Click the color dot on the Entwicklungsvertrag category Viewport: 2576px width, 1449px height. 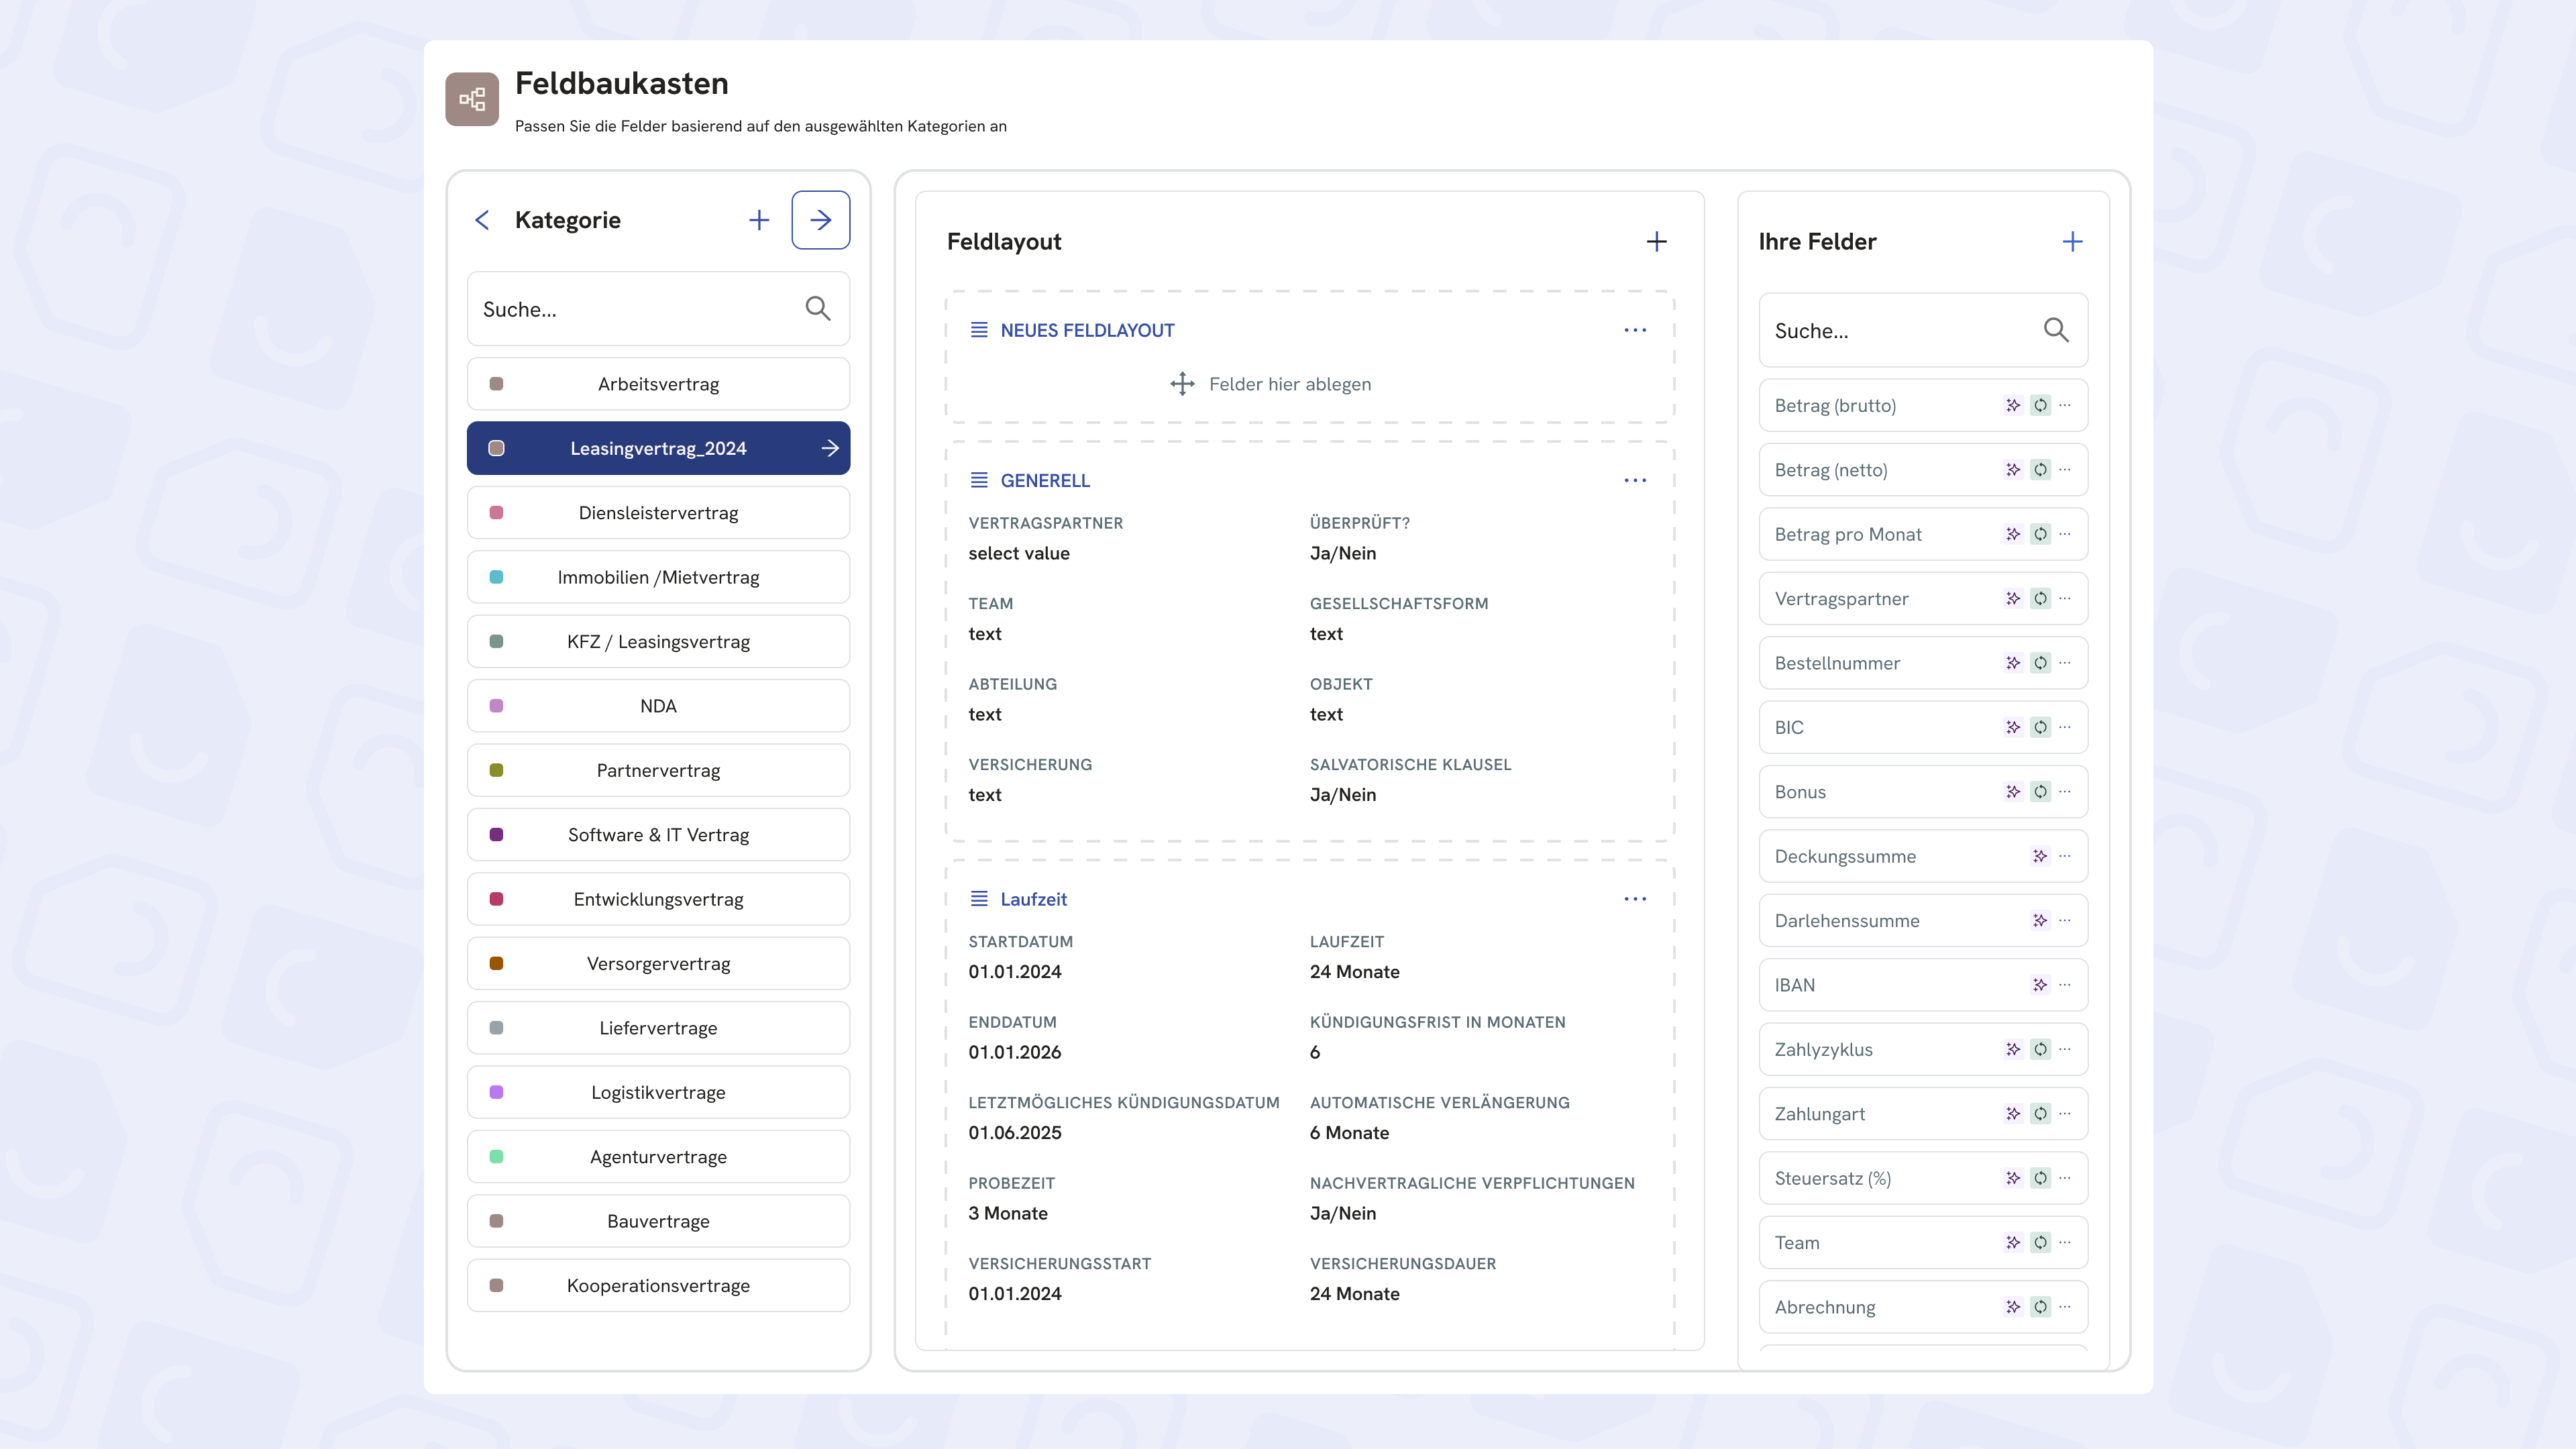(496, 899)
